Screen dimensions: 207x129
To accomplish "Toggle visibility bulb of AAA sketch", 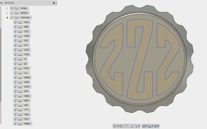I will coord(15,22).
